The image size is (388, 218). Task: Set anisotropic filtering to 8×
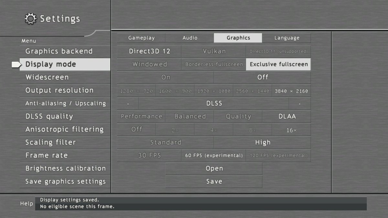point(253,130)
